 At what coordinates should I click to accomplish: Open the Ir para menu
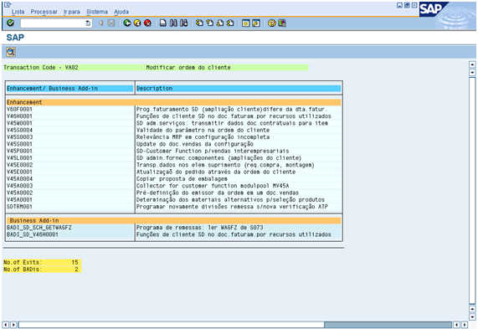(x=72, y=12)
